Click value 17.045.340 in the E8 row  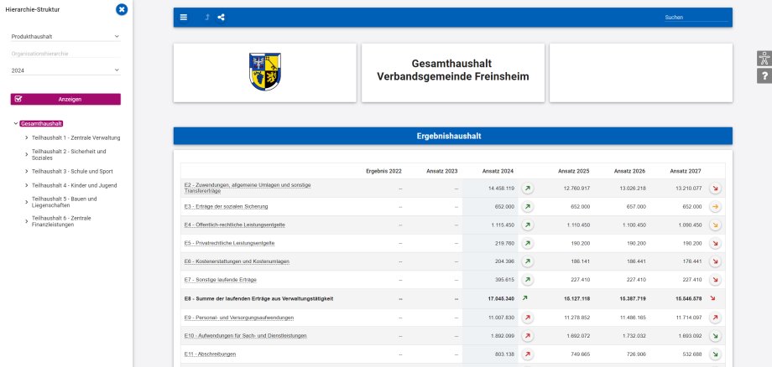(501, 298)
